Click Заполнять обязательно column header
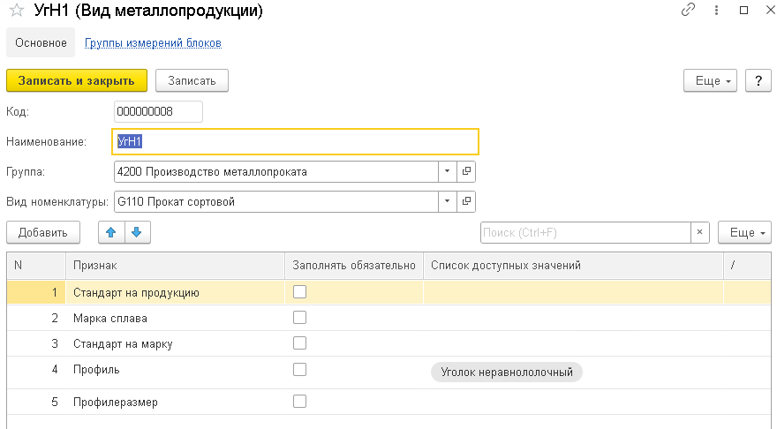 coord(354,266)
